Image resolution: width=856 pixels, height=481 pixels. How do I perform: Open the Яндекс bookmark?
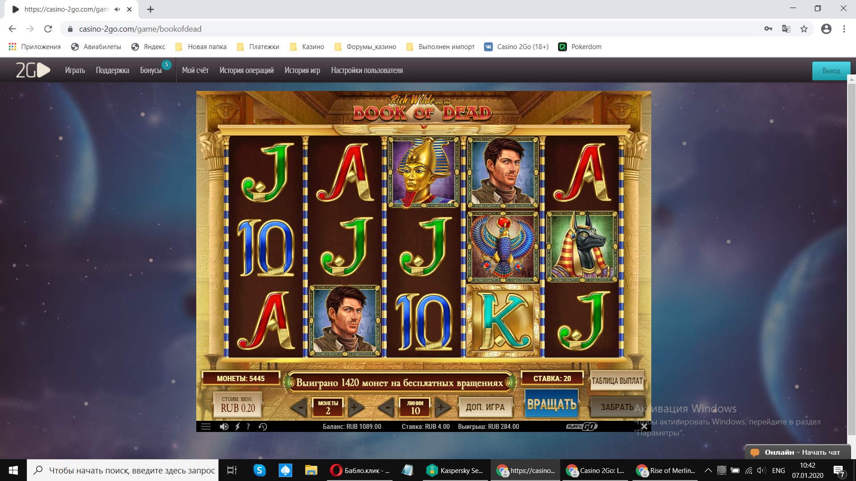click(148, 47)
